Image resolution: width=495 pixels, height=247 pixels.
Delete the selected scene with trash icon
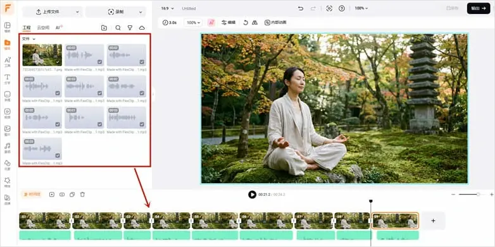point(82,195)
